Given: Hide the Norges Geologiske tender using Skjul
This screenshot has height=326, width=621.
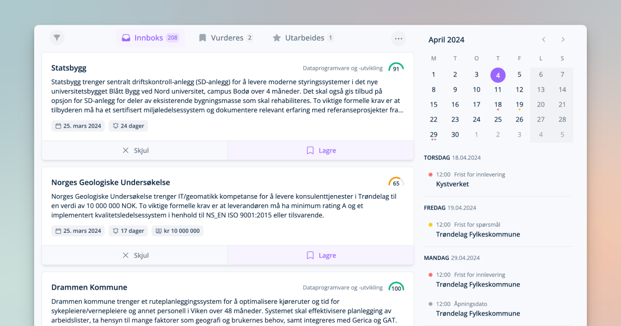Looking at the screenshot, I should (x=135, y=255).
